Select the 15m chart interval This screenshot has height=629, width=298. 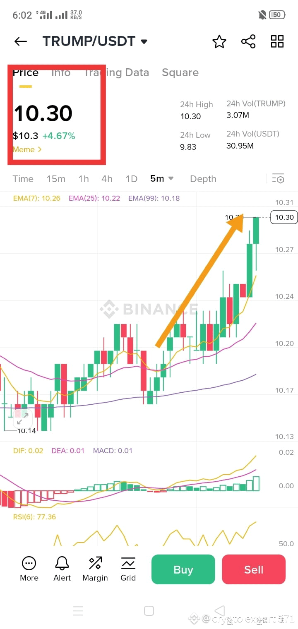(x=56, y=179)
